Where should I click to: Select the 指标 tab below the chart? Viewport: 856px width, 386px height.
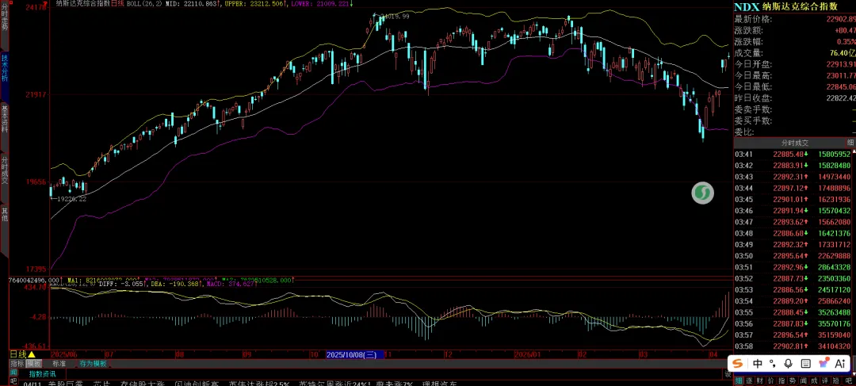[17, 363]
